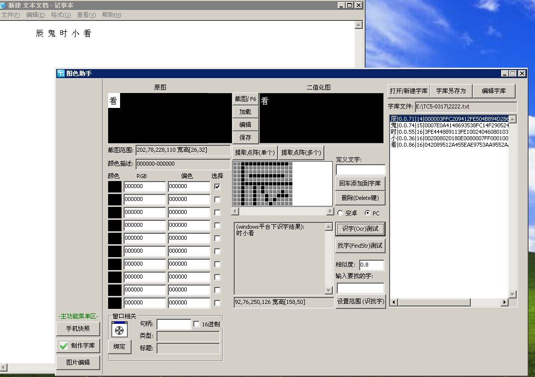535x377 pixels.
Task: Click the font library list's right scroll arrow
Action: click(x=504, y=302)
